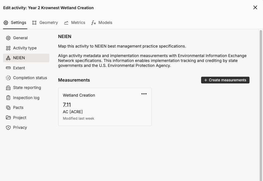Open the Wetland Creation measurement card
Image resolution: width=263 pixels, height=181 pixels.
click(x=105, y=107)
